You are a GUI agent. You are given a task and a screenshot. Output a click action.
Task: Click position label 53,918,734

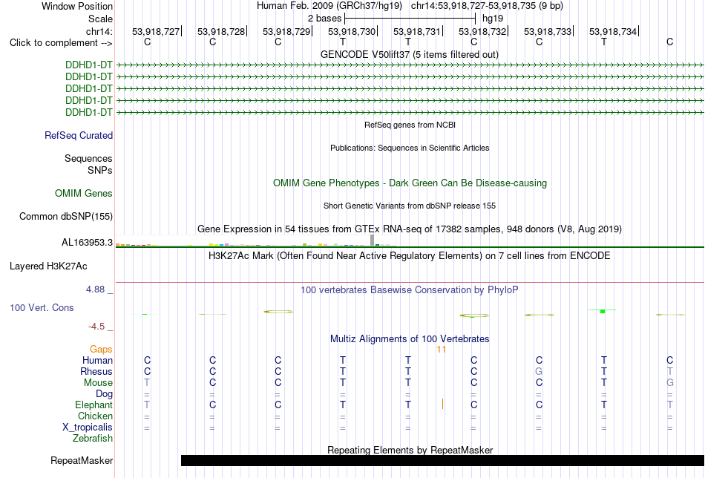[613, 31]
